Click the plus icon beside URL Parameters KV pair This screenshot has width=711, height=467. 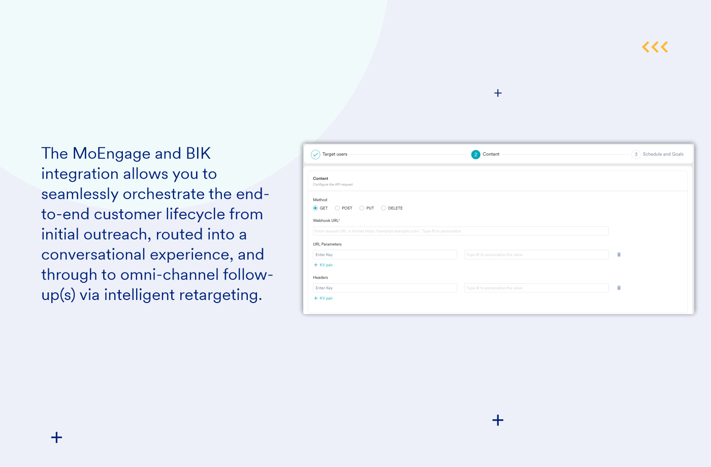pyautogui.click(x=315, y=265)
